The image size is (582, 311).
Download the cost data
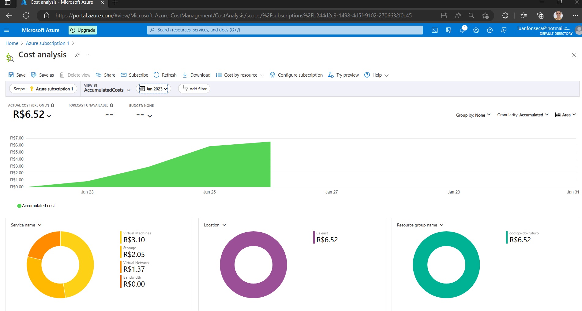click(197, 75)
